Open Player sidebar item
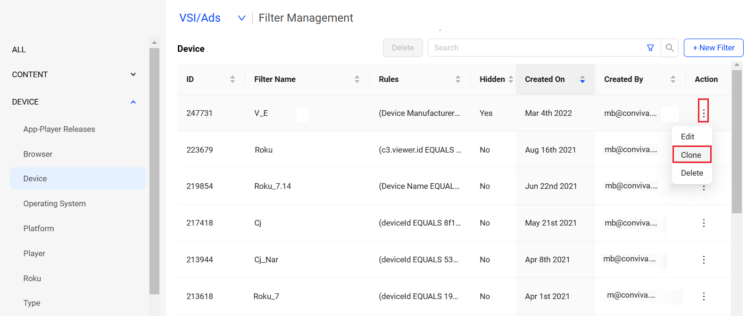This screenshot has width=747, height=316. point(34,253)
